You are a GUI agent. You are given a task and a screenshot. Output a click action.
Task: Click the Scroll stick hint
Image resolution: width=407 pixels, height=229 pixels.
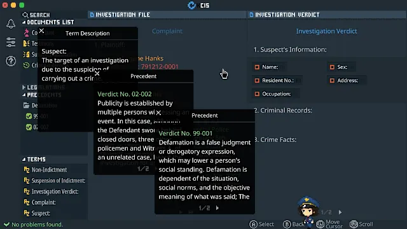click(x=361, y=224)
